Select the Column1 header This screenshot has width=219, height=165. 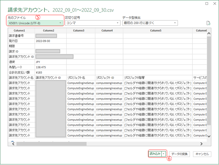(19, 30)
